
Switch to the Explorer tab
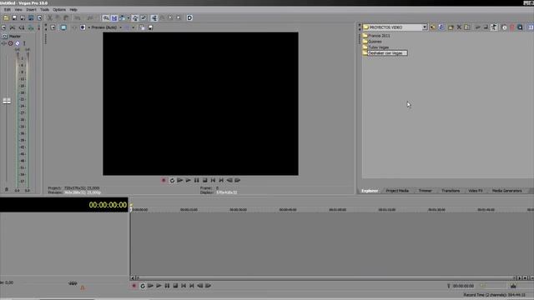pos(370,191)
